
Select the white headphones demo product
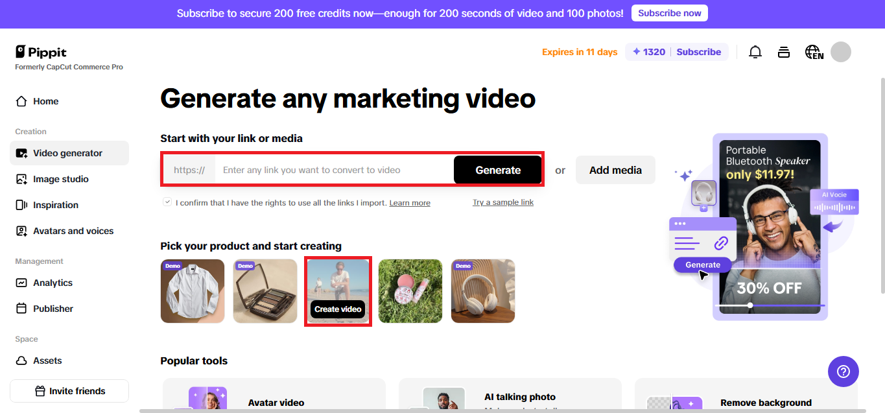point(483,291)
